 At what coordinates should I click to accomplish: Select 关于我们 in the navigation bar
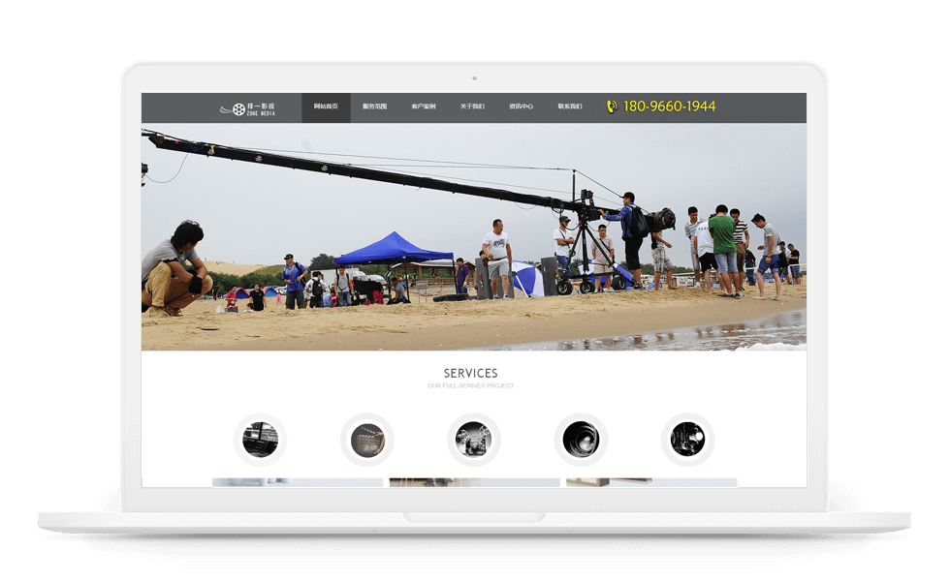[472, 107]
